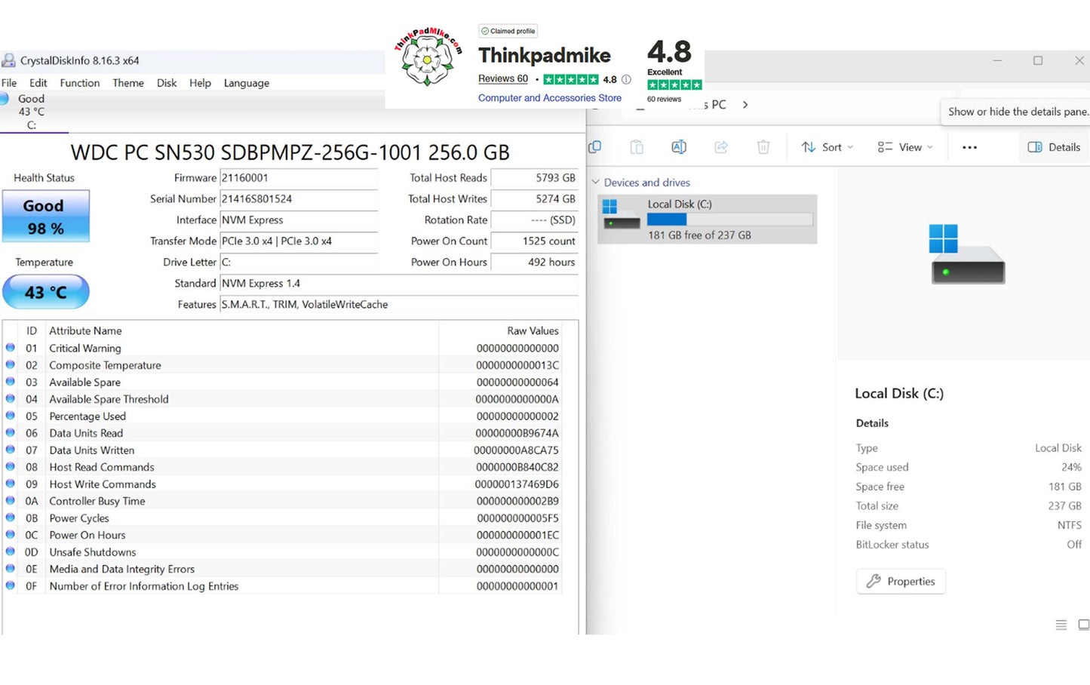Click the Share icon in Explorer toolbar

tap(721, 147)
